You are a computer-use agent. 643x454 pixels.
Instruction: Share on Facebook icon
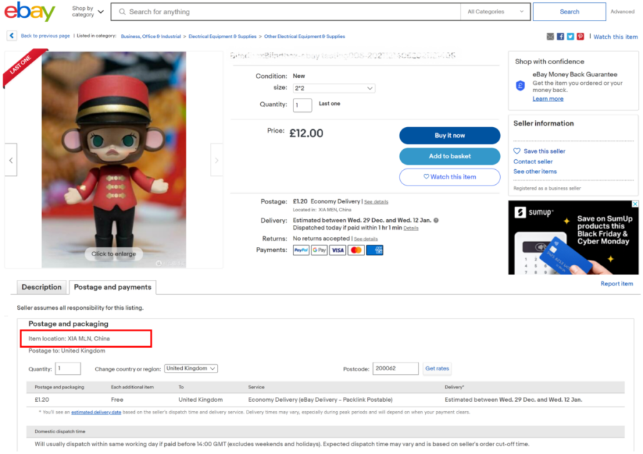point(560,36)
